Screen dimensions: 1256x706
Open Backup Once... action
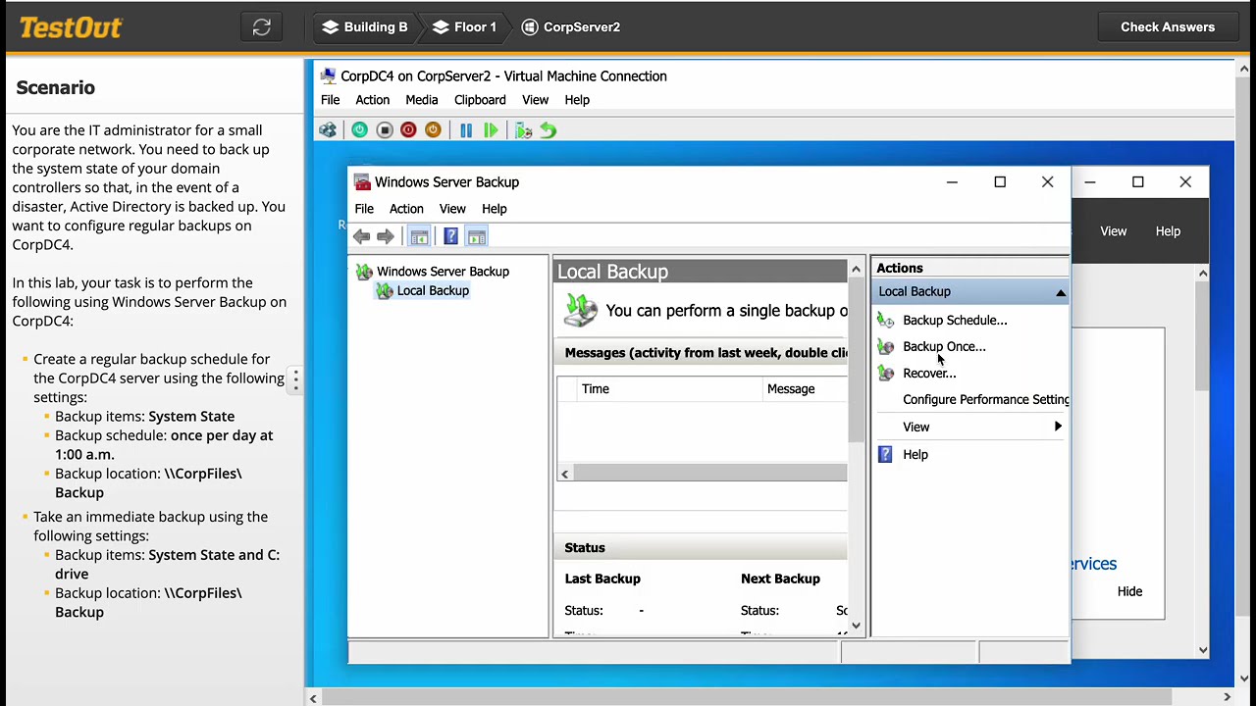944,346
